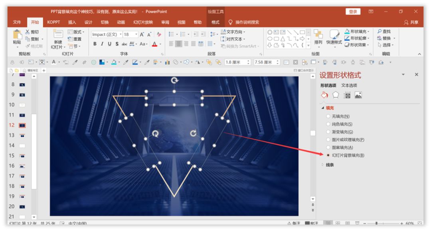
Task: Clear all formatting with the eraser icon
Action: 159,34
